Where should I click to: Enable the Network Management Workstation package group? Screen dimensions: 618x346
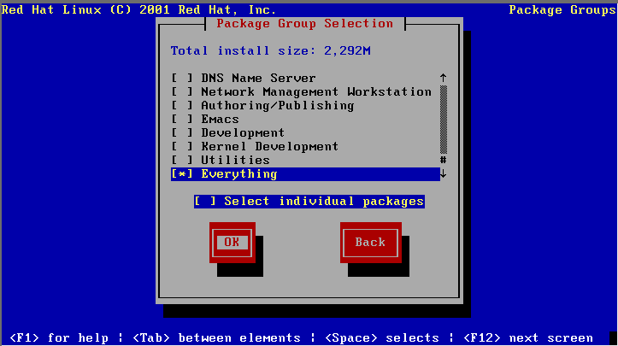tap(182, 92)
